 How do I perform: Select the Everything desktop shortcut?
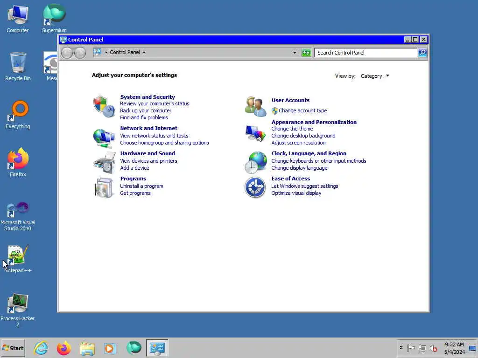coord(18,115)
